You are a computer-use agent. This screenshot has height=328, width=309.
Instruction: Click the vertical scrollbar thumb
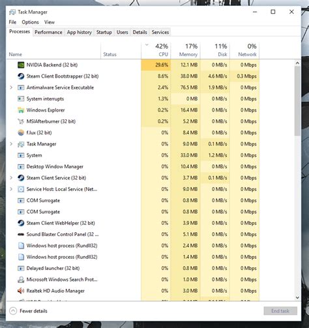(297, 101)
